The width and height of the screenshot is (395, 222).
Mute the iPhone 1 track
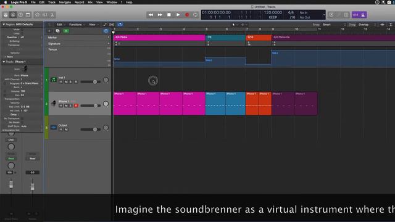click(x=66, y=105)
